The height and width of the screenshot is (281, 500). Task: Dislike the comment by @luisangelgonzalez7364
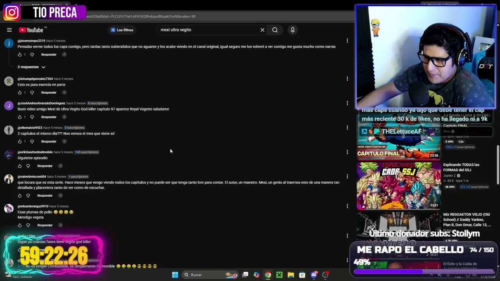click(x=32, y=92)
